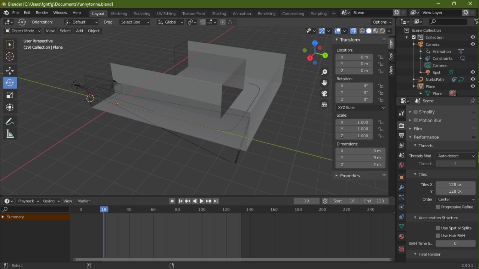Choose the Measure tool
Viewport: 479px width, 269px height.
pyautogui.click(x=10, y=134)
